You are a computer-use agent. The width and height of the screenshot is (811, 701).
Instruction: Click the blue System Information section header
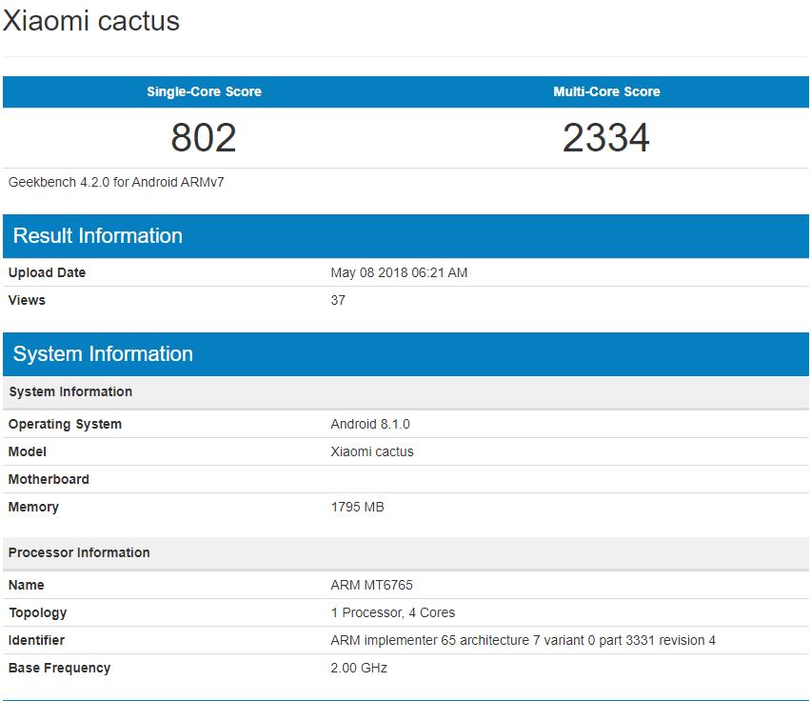(103, 354)
